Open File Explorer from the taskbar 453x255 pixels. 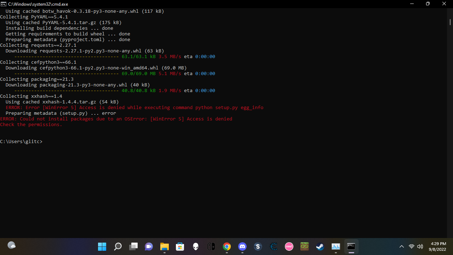165,246
